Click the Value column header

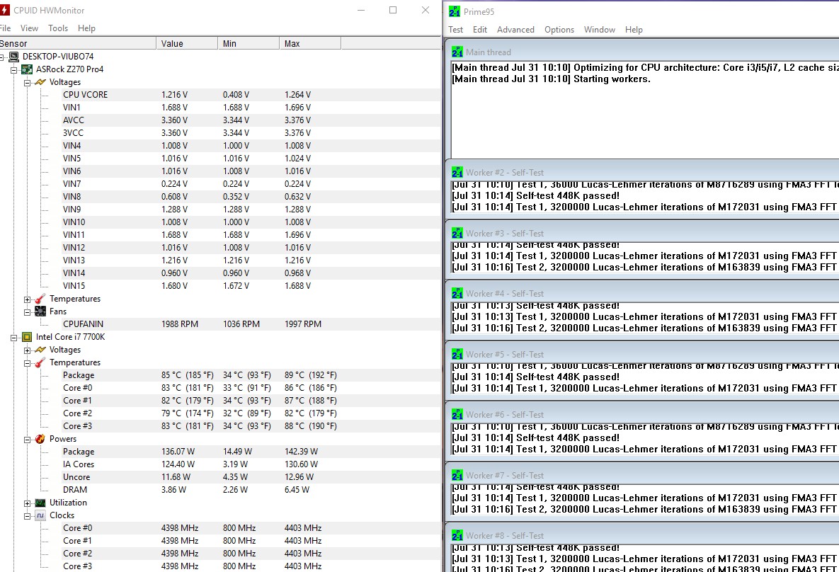click(x=187, y=43)
